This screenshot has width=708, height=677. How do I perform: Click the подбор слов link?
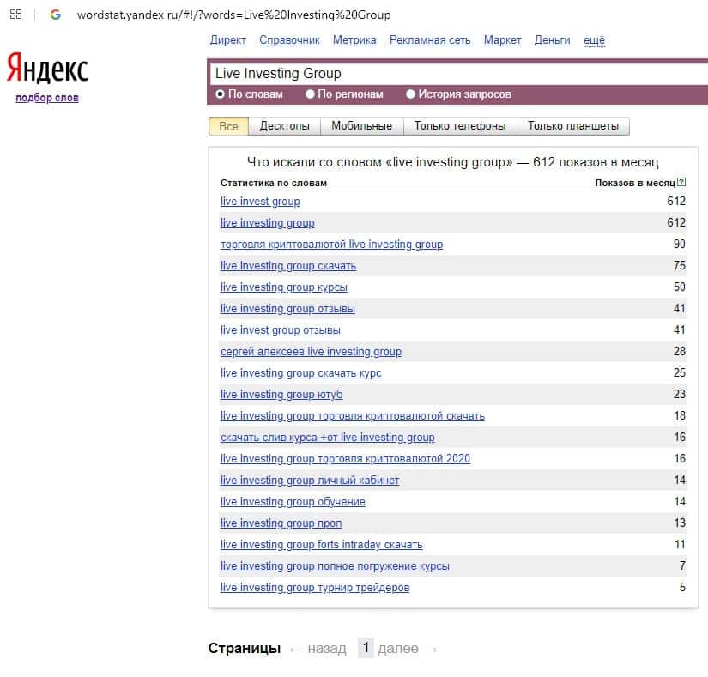click(x=47, y=98)
